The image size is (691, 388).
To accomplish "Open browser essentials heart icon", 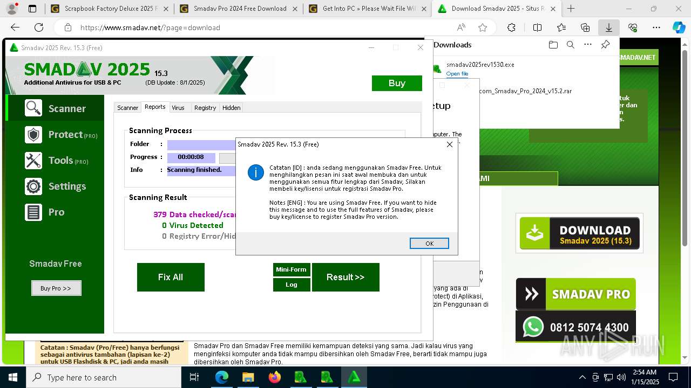I will click(633, 27).
